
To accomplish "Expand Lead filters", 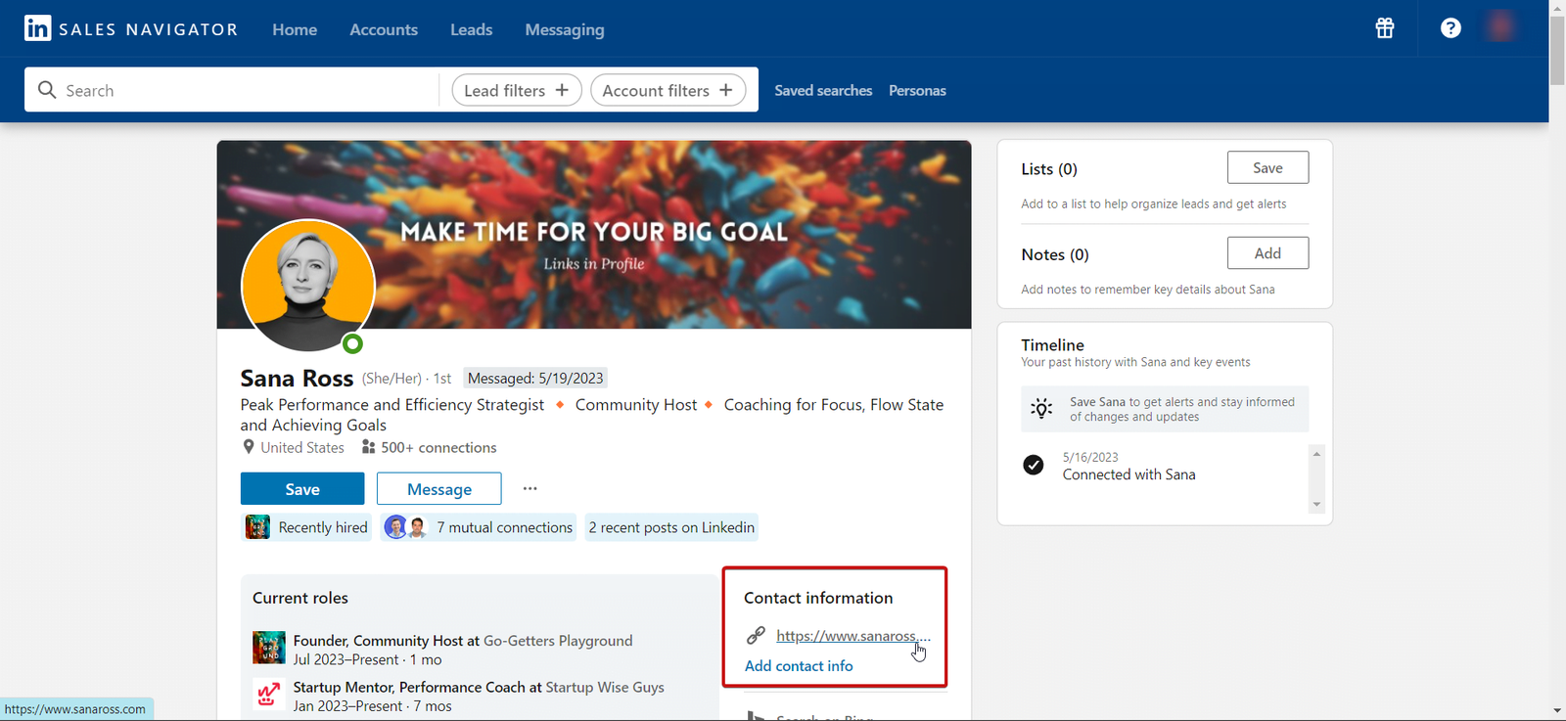I will coord(517,90).
